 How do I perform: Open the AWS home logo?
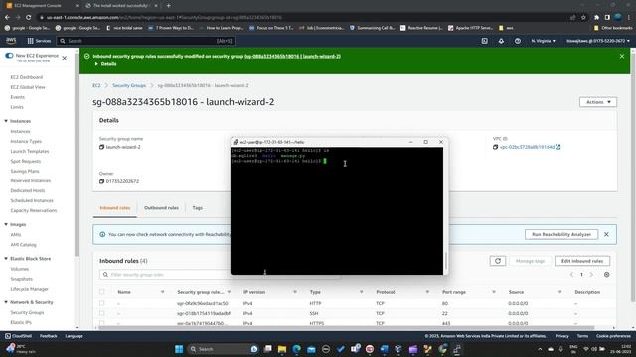(11, 41)
